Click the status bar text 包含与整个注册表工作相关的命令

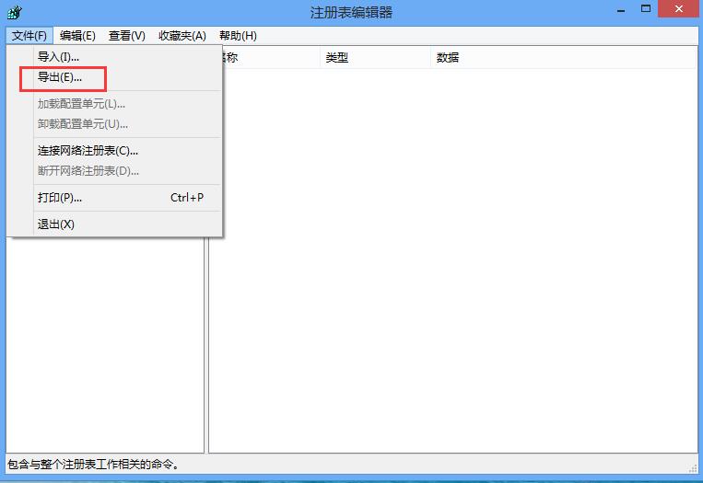pos(94,465)
